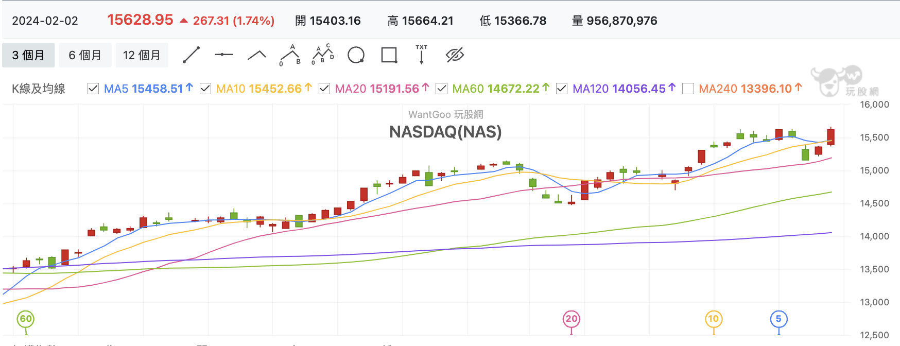Click the 16,000 axis label
Screen dimensions: 900x346
click(874, 105)
